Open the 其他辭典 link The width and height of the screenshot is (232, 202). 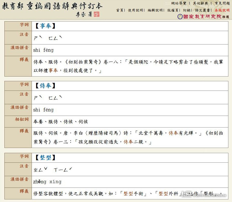pos(200,3)
